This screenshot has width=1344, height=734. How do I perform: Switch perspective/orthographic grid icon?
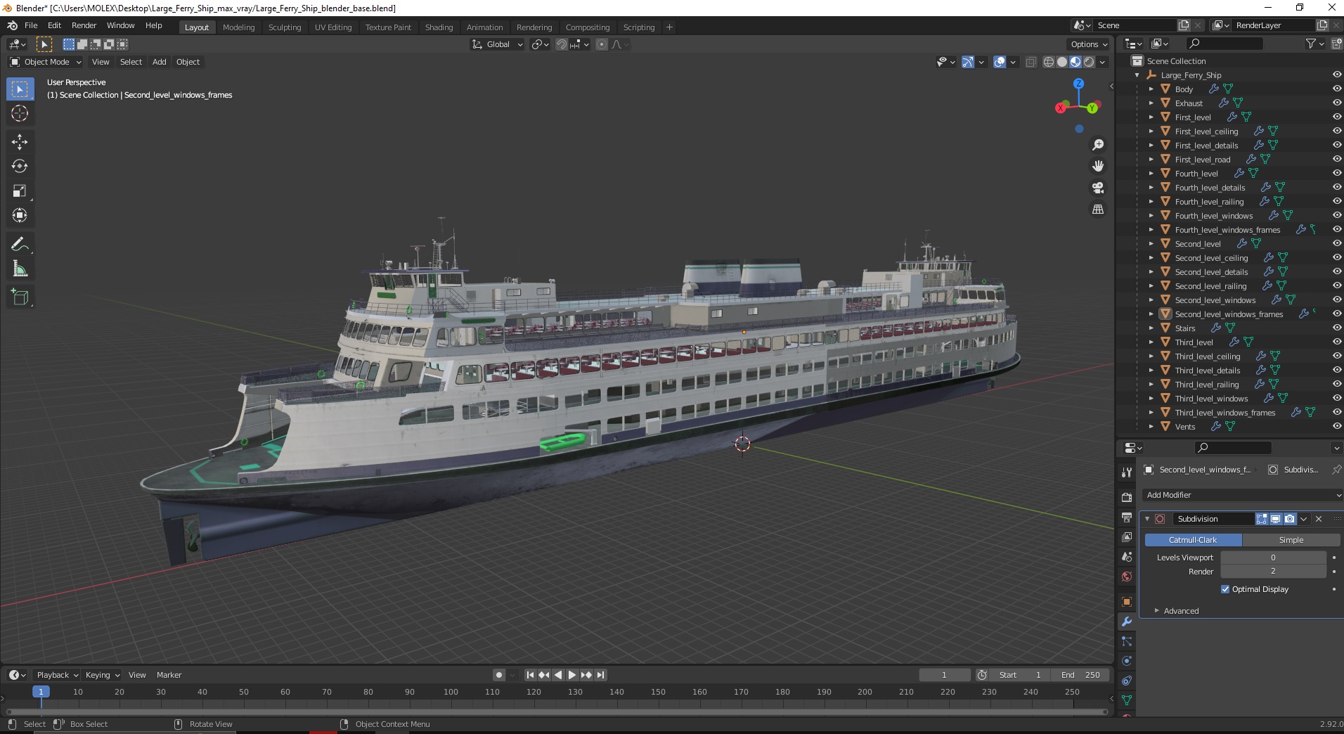point(1097,210)
